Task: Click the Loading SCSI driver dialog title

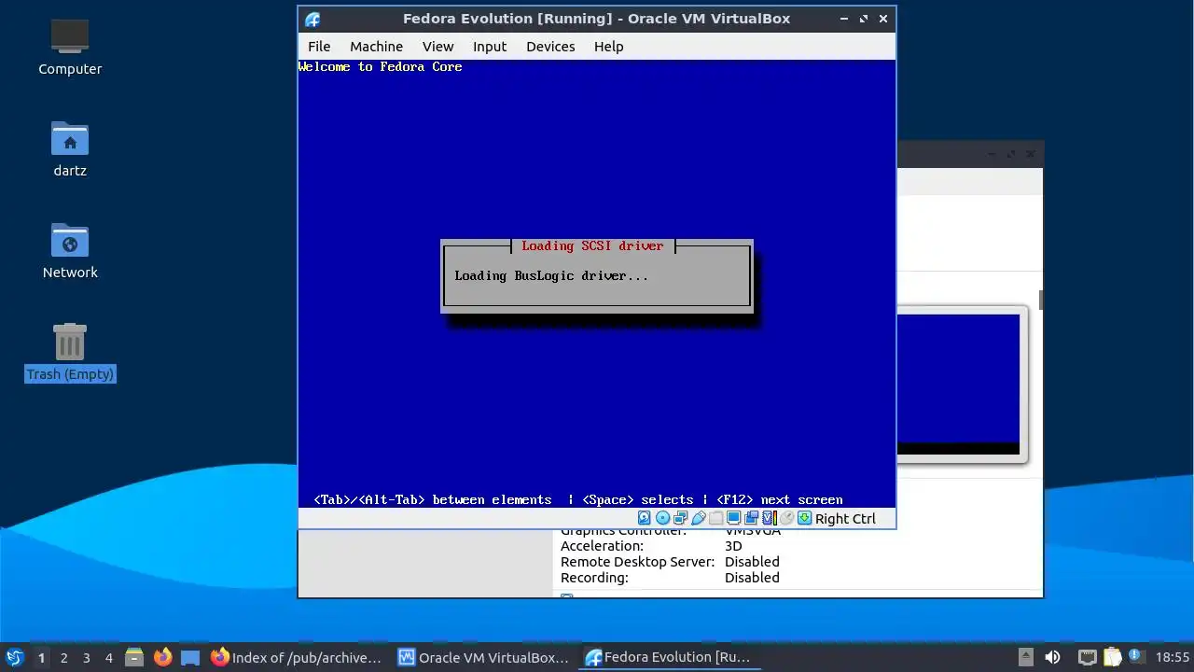Action: coord(592,245)
